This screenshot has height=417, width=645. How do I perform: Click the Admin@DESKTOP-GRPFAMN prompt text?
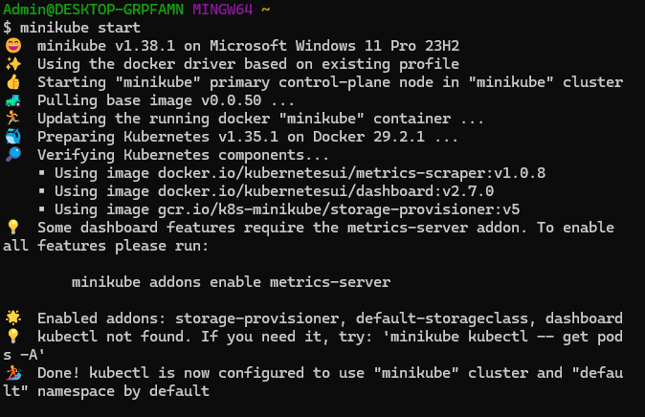click(x=94, y=9)
